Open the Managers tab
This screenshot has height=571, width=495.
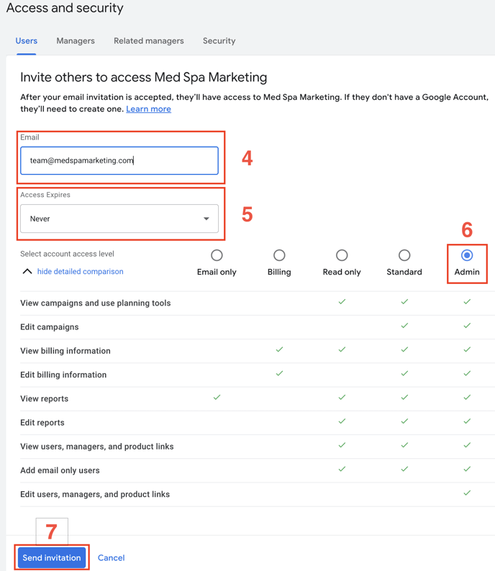pyautogui.click(x=76, y=41)
